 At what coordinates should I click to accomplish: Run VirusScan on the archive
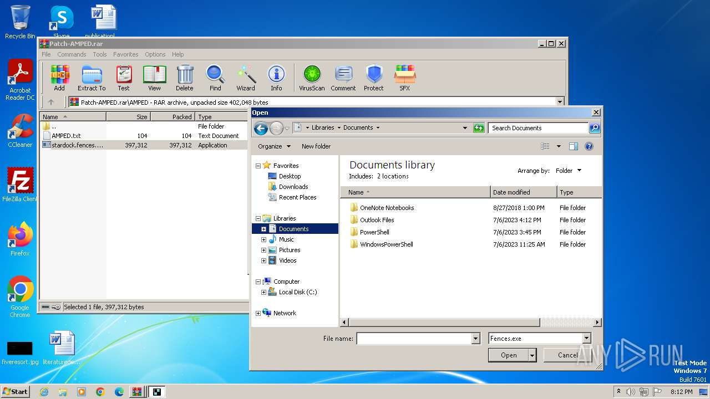312,78
